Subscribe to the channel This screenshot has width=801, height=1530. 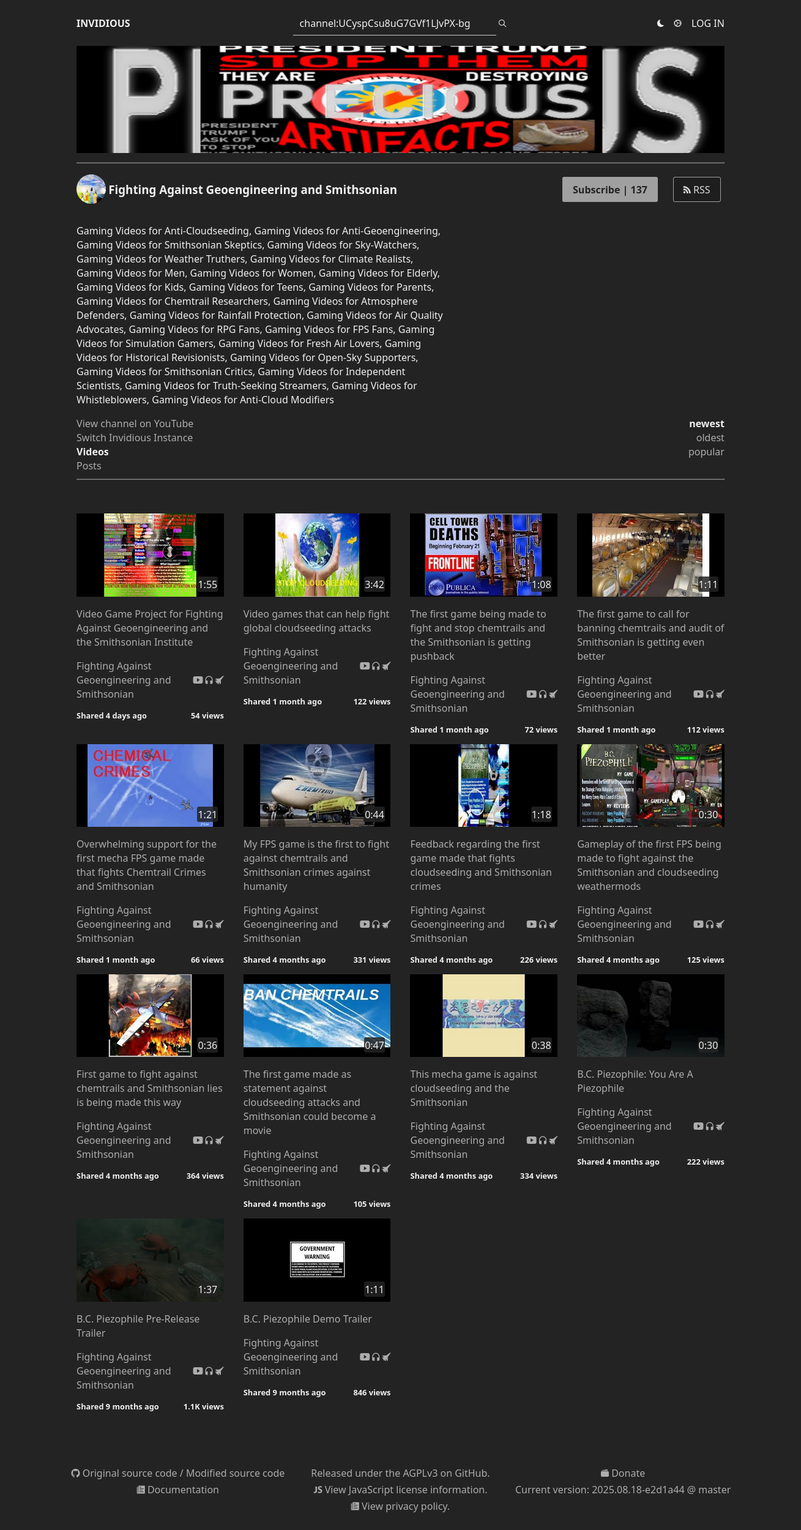tap(609, 190)
